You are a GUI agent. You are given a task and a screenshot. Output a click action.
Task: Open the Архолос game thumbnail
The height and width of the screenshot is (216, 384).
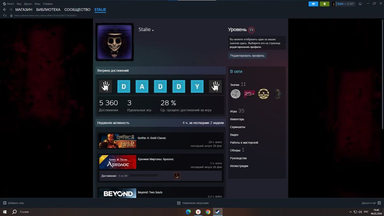118,162
